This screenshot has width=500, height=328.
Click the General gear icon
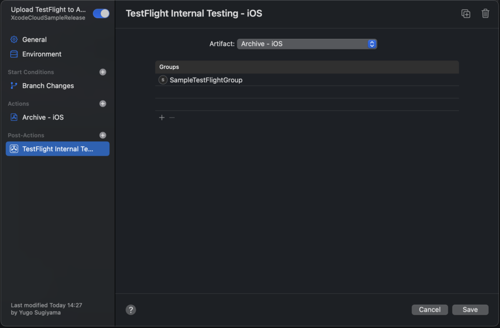[14, 39]
